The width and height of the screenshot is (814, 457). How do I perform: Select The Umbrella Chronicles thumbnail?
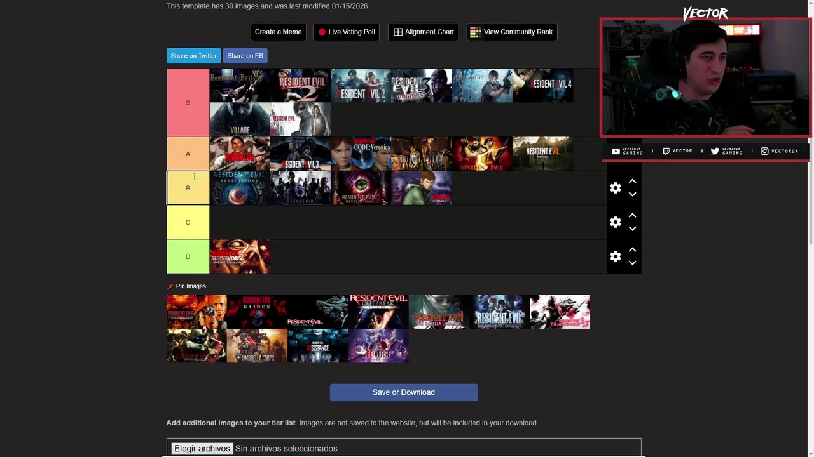click(x=439, y=312)
